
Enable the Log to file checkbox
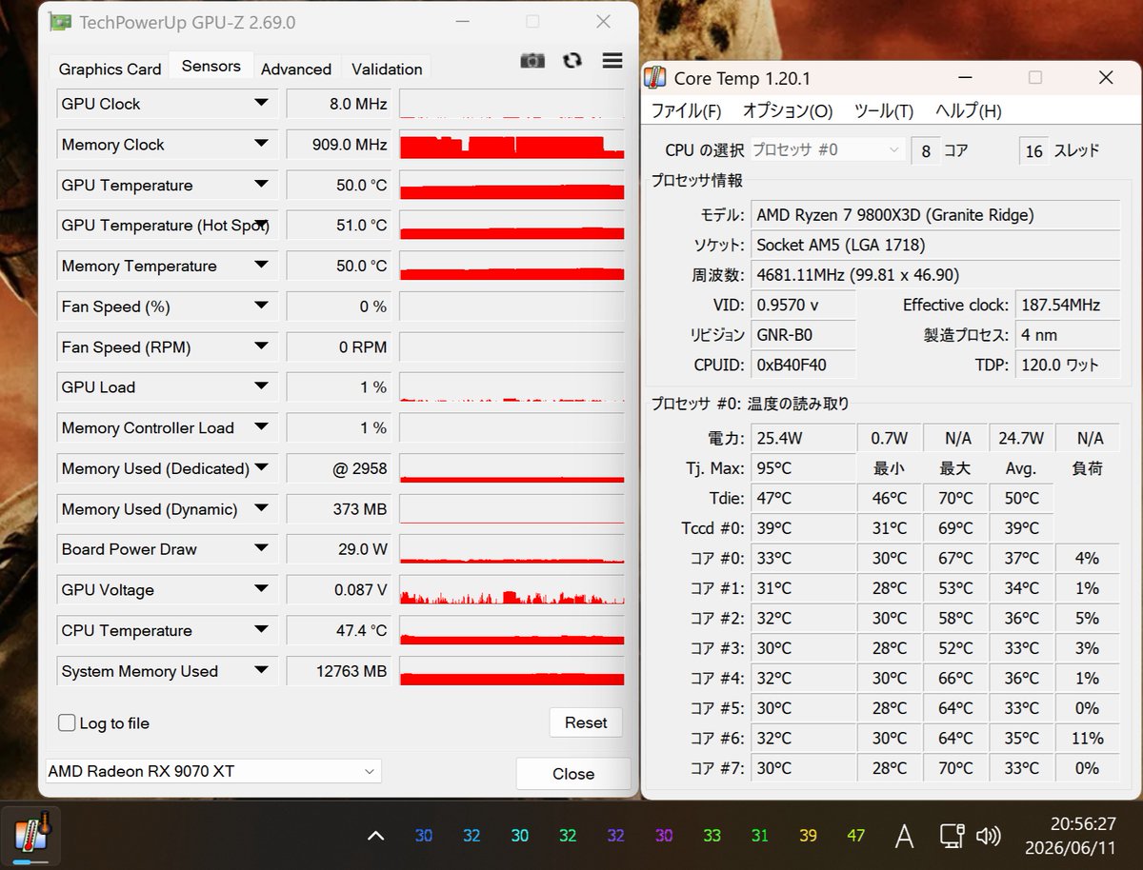[x=67, y=723]
